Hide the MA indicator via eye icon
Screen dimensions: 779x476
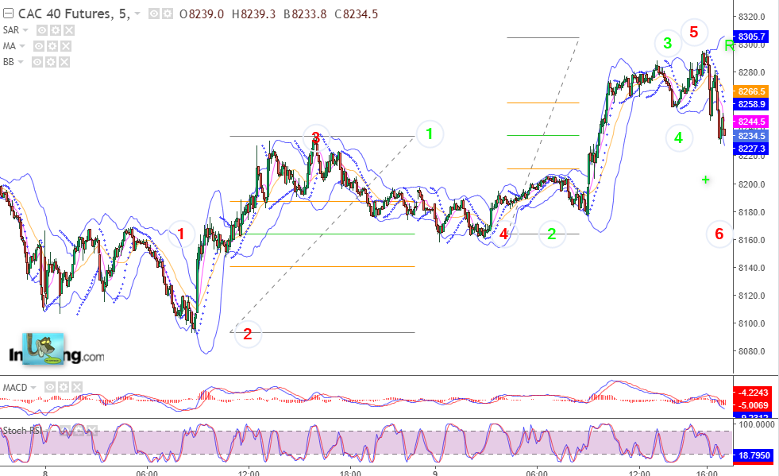(39, 46)
